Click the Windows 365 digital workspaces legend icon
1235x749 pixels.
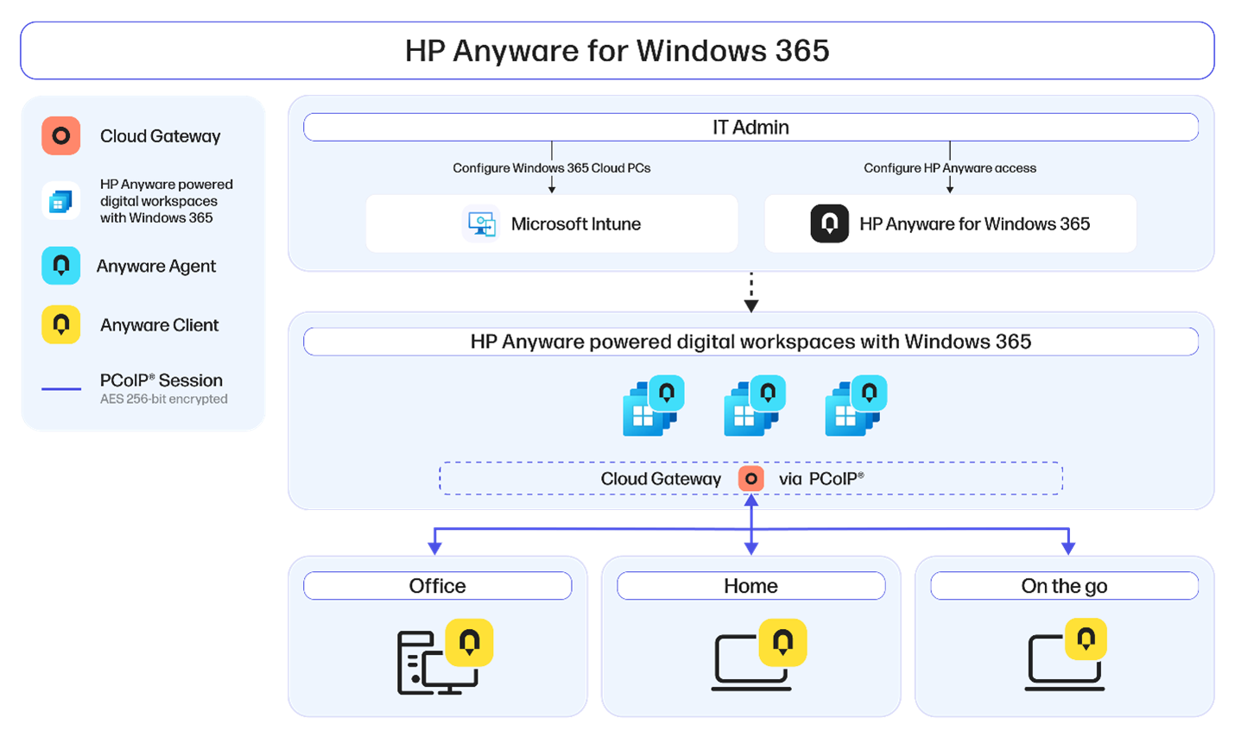[60, 201]
